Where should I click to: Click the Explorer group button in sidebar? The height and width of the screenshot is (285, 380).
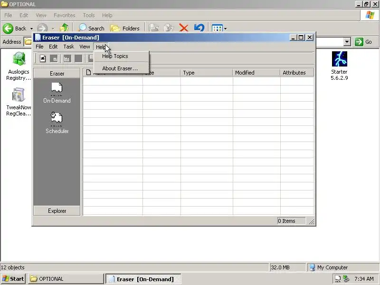coord(57,210)
